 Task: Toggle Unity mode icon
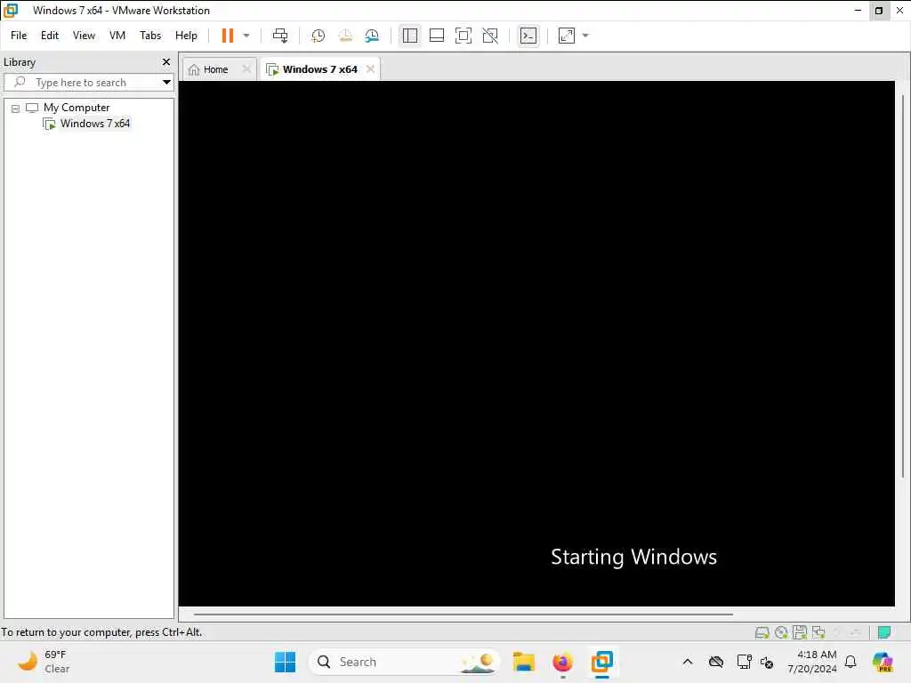(x=490, y=36)
